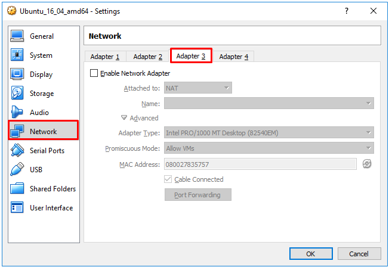Switch to the Adapter 4 tab
The height and width of the screenshot is (267, 389).
[233, 57]
